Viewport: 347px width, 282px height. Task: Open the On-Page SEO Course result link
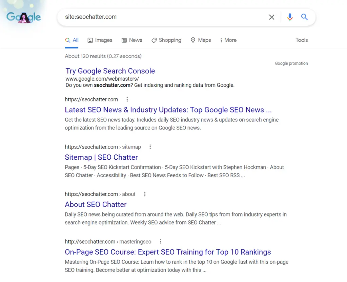coord(168,252)
